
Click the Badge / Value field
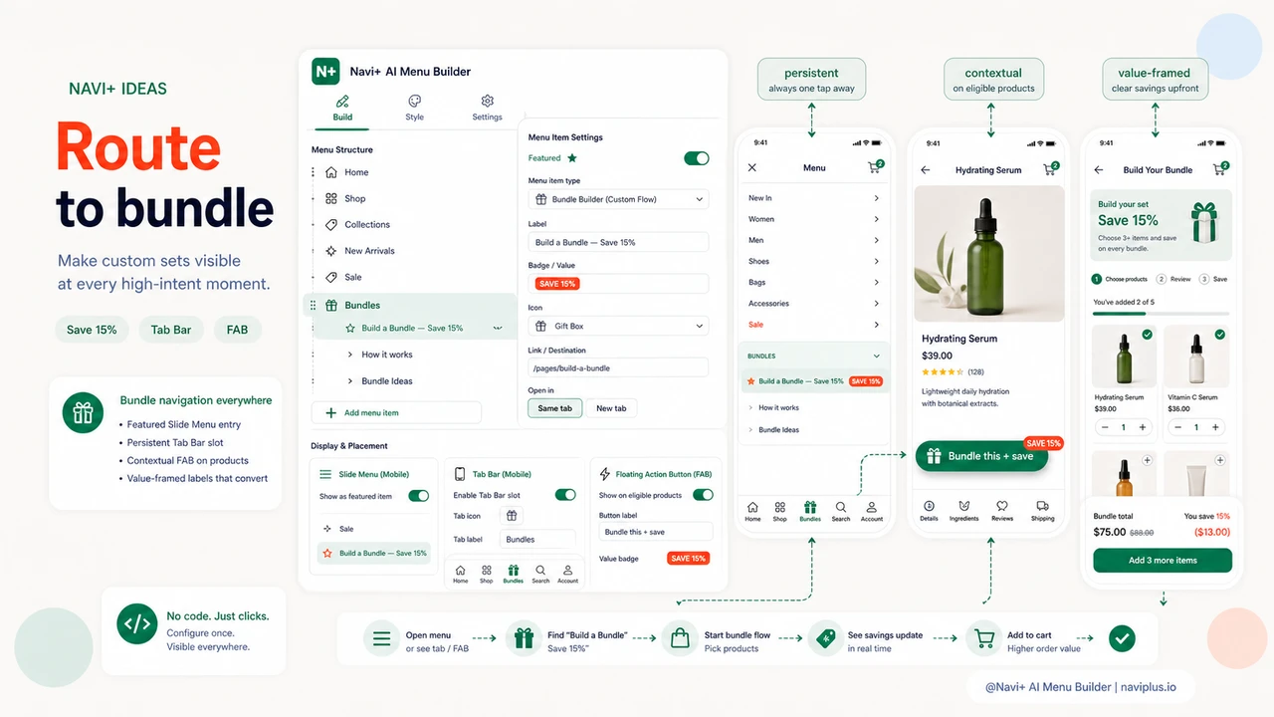click(x=618, y=284)
